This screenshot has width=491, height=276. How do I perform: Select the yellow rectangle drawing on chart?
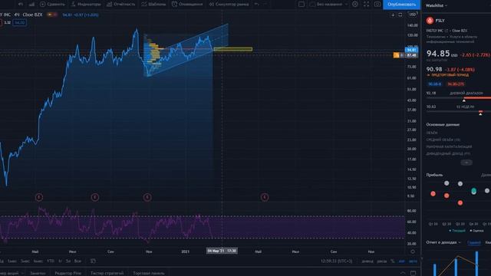tap(233, 49)
